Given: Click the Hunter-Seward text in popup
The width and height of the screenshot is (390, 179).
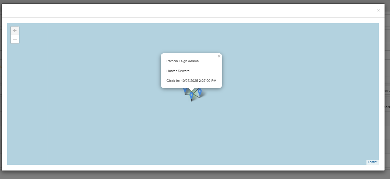Looking at the screenshot, I should (178, 71).
